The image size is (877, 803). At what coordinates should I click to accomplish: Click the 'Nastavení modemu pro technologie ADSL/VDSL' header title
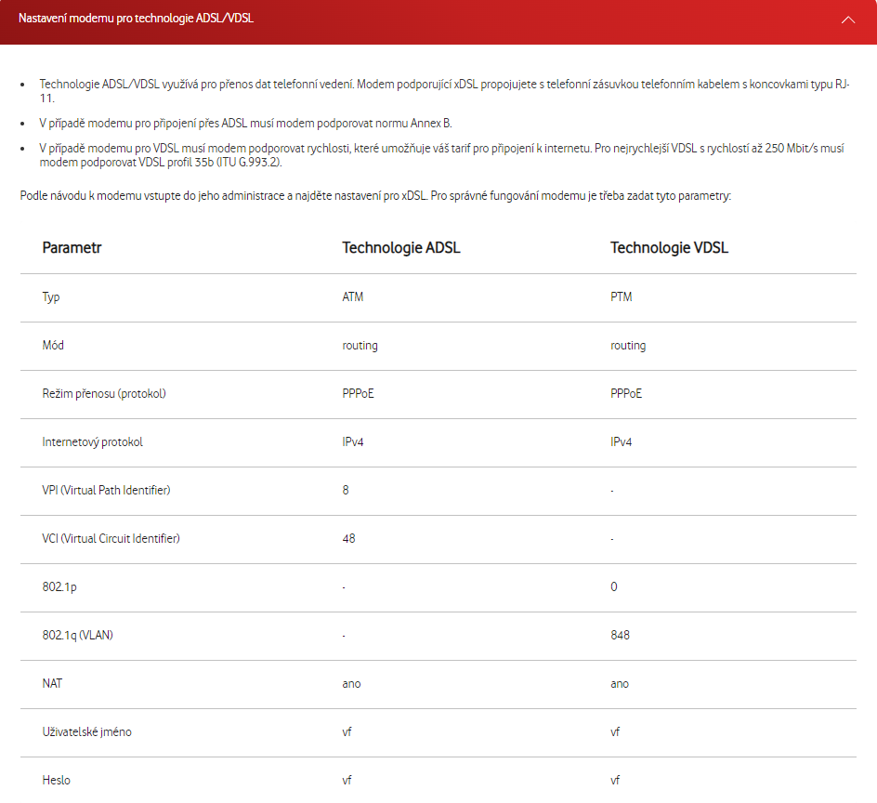click(137, 19)
